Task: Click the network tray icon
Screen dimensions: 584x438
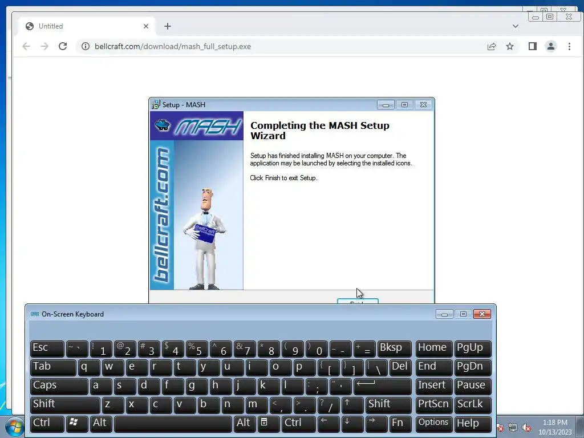Action: 513,428
